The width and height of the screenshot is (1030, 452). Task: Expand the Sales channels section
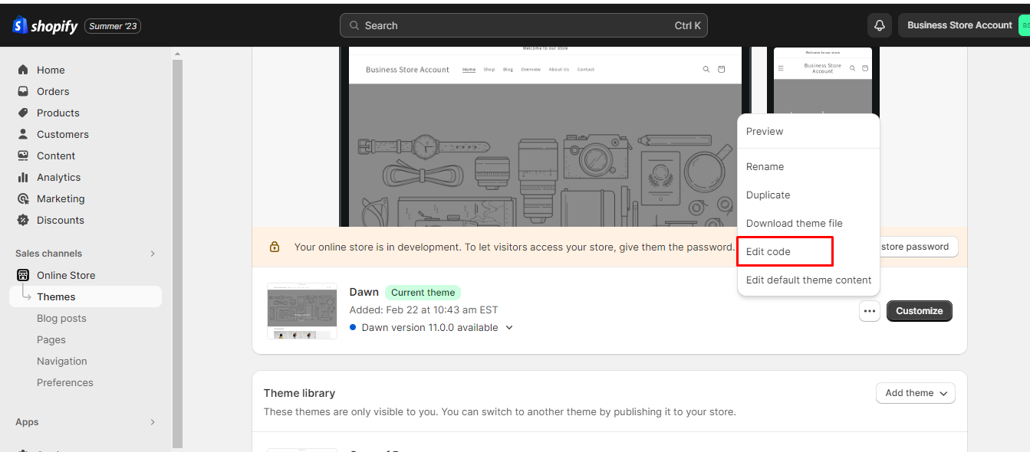click(x=153, y=254)
